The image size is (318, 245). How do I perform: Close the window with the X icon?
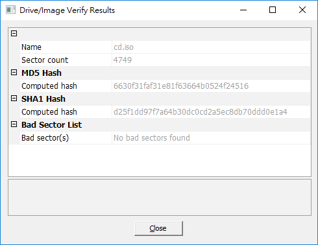(x=302, y=10)
